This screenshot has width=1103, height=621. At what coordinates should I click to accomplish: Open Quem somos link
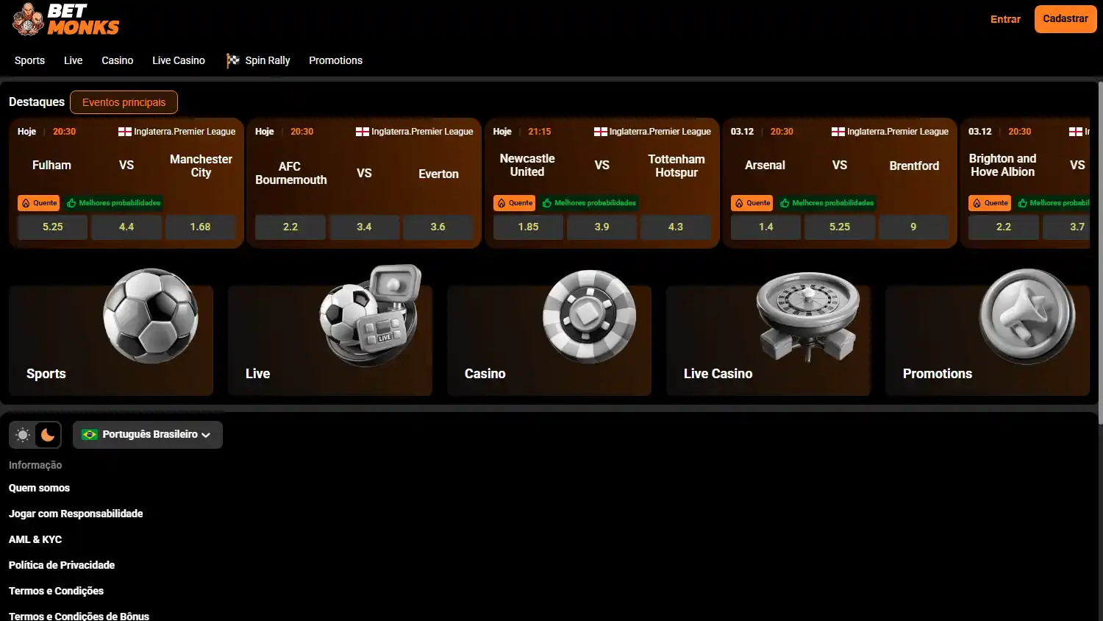coord(39,488)
